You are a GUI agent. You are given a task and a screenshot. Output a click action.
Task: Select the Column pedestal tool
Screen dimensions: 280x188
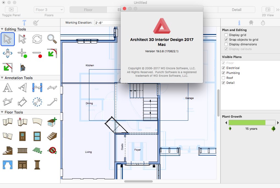pyautogui.click(x=37, y=165)
